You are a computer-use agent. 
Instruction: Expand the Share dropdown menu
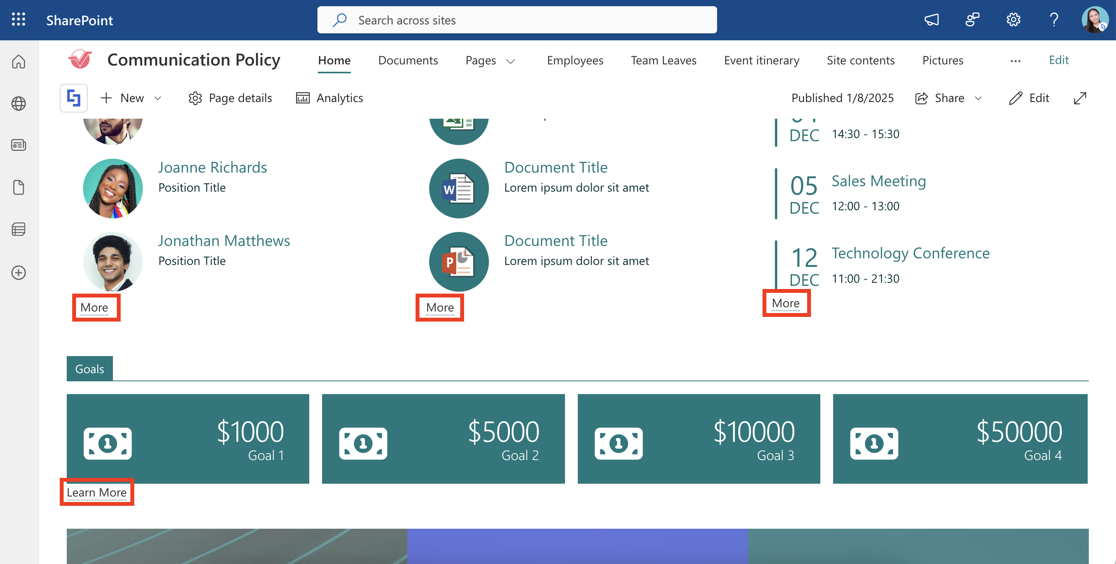tap(978, 99)
